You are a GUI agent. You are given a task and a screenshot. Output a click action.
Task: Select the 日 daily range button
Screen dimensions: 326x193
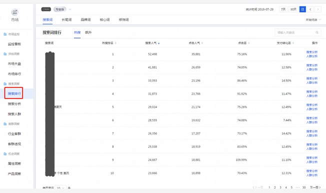(x=302, y=9)
